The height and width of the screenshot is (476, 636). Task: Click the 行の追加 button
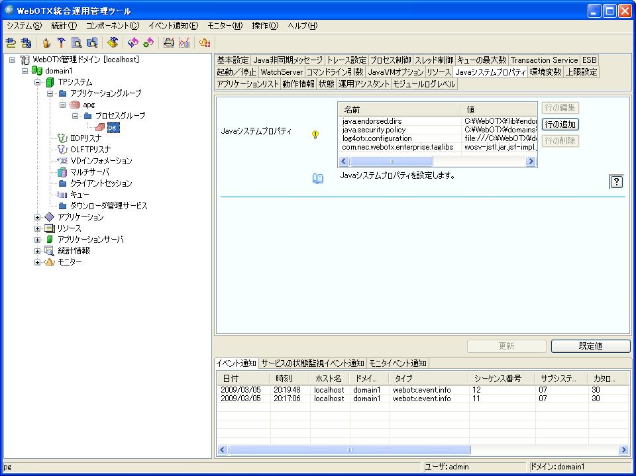[x=560, y=124]
